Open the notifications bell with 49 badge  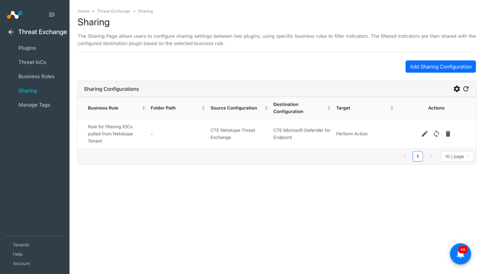click(x=460, y=254)
